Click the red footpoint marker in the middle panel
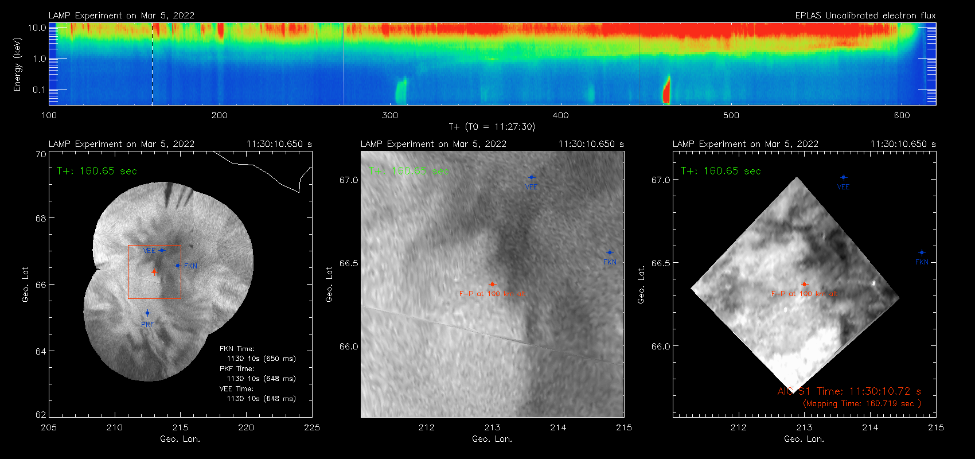Viewport: 975px width, 459px height. 492,284
